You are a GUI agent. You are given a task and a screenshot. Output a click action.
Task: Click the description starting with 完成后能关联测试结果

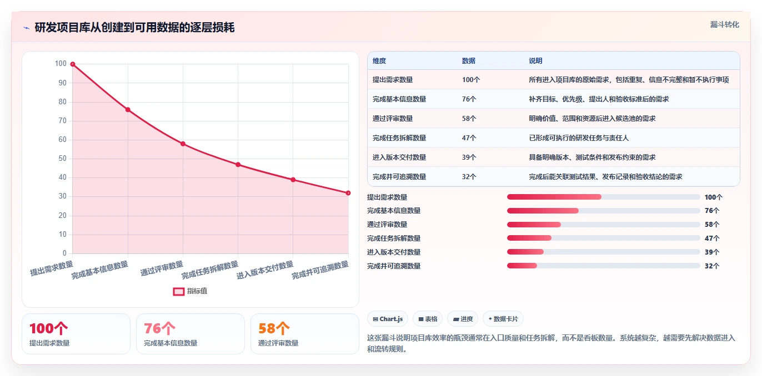[x=605, y=177]
